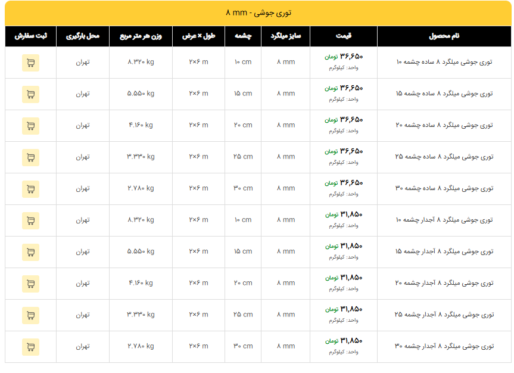Click the 36,650 تومان price in ساده چشمه 10 row
This screenshot has height=373, width=514.
344,57
